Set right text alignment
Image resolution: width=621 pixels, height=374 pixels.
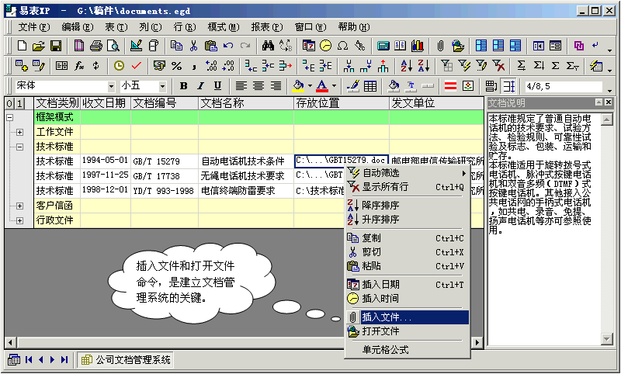point(276,86)
